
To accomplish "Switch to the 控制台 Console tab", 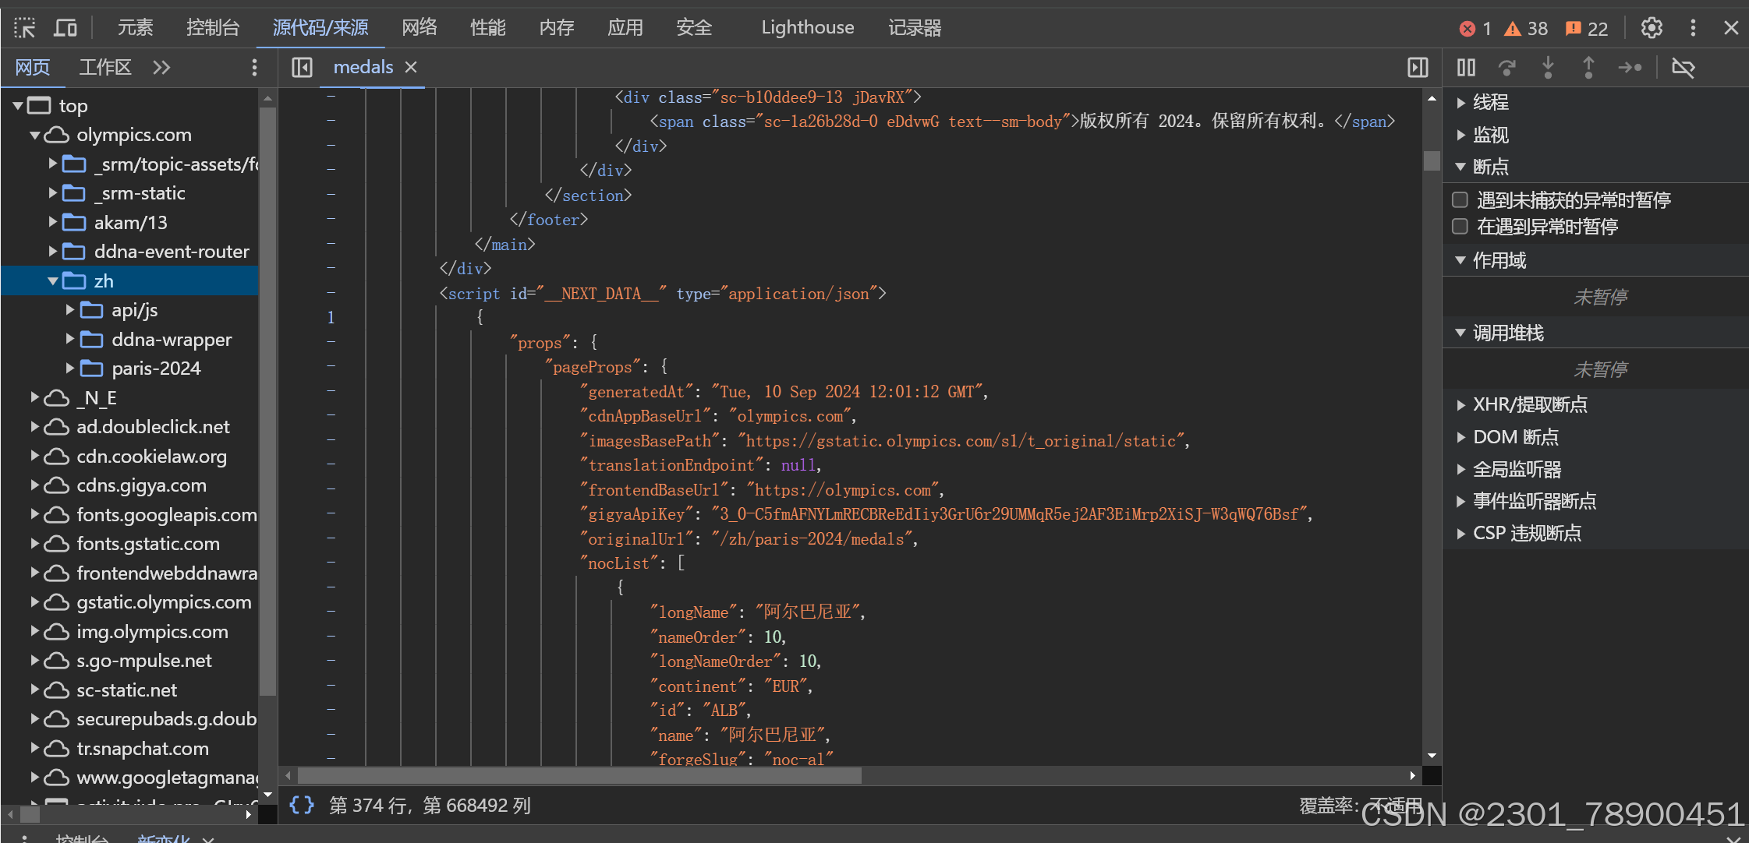I will point(213,28).
